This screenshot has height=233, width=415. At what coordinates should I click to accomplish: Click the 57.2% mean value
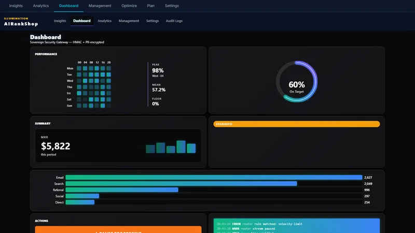(x=159, y=90)
